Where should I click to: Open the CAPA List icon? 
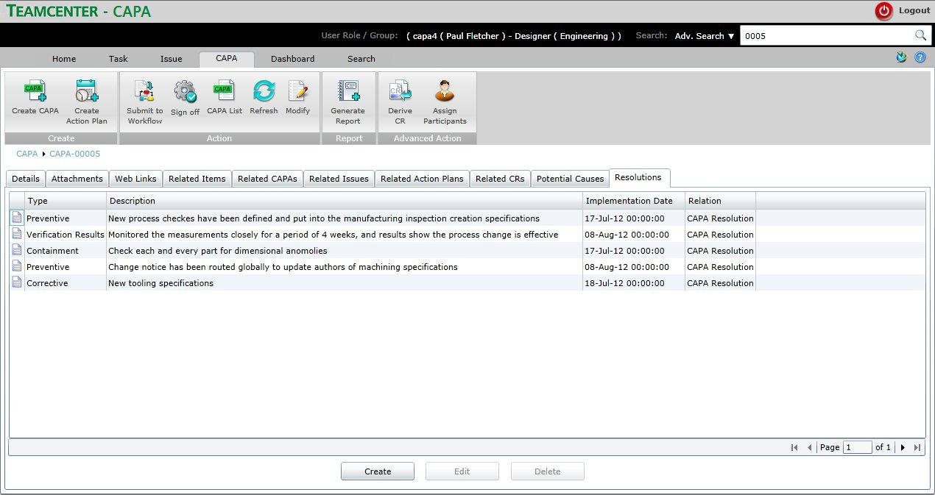224,91
